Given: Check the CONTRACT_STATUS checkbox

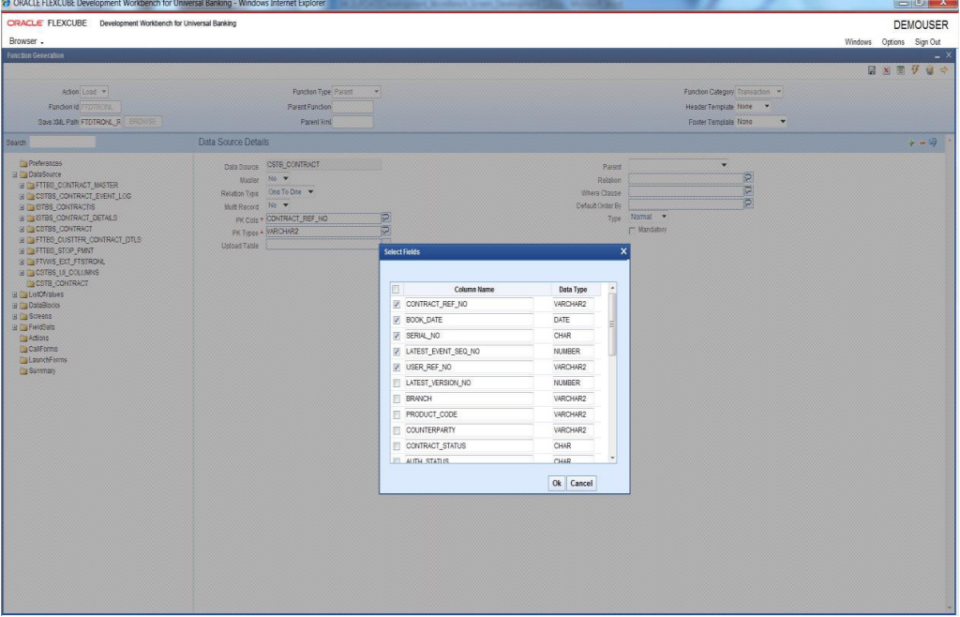Looking at the screenshot, I should [x=397, y=446].
